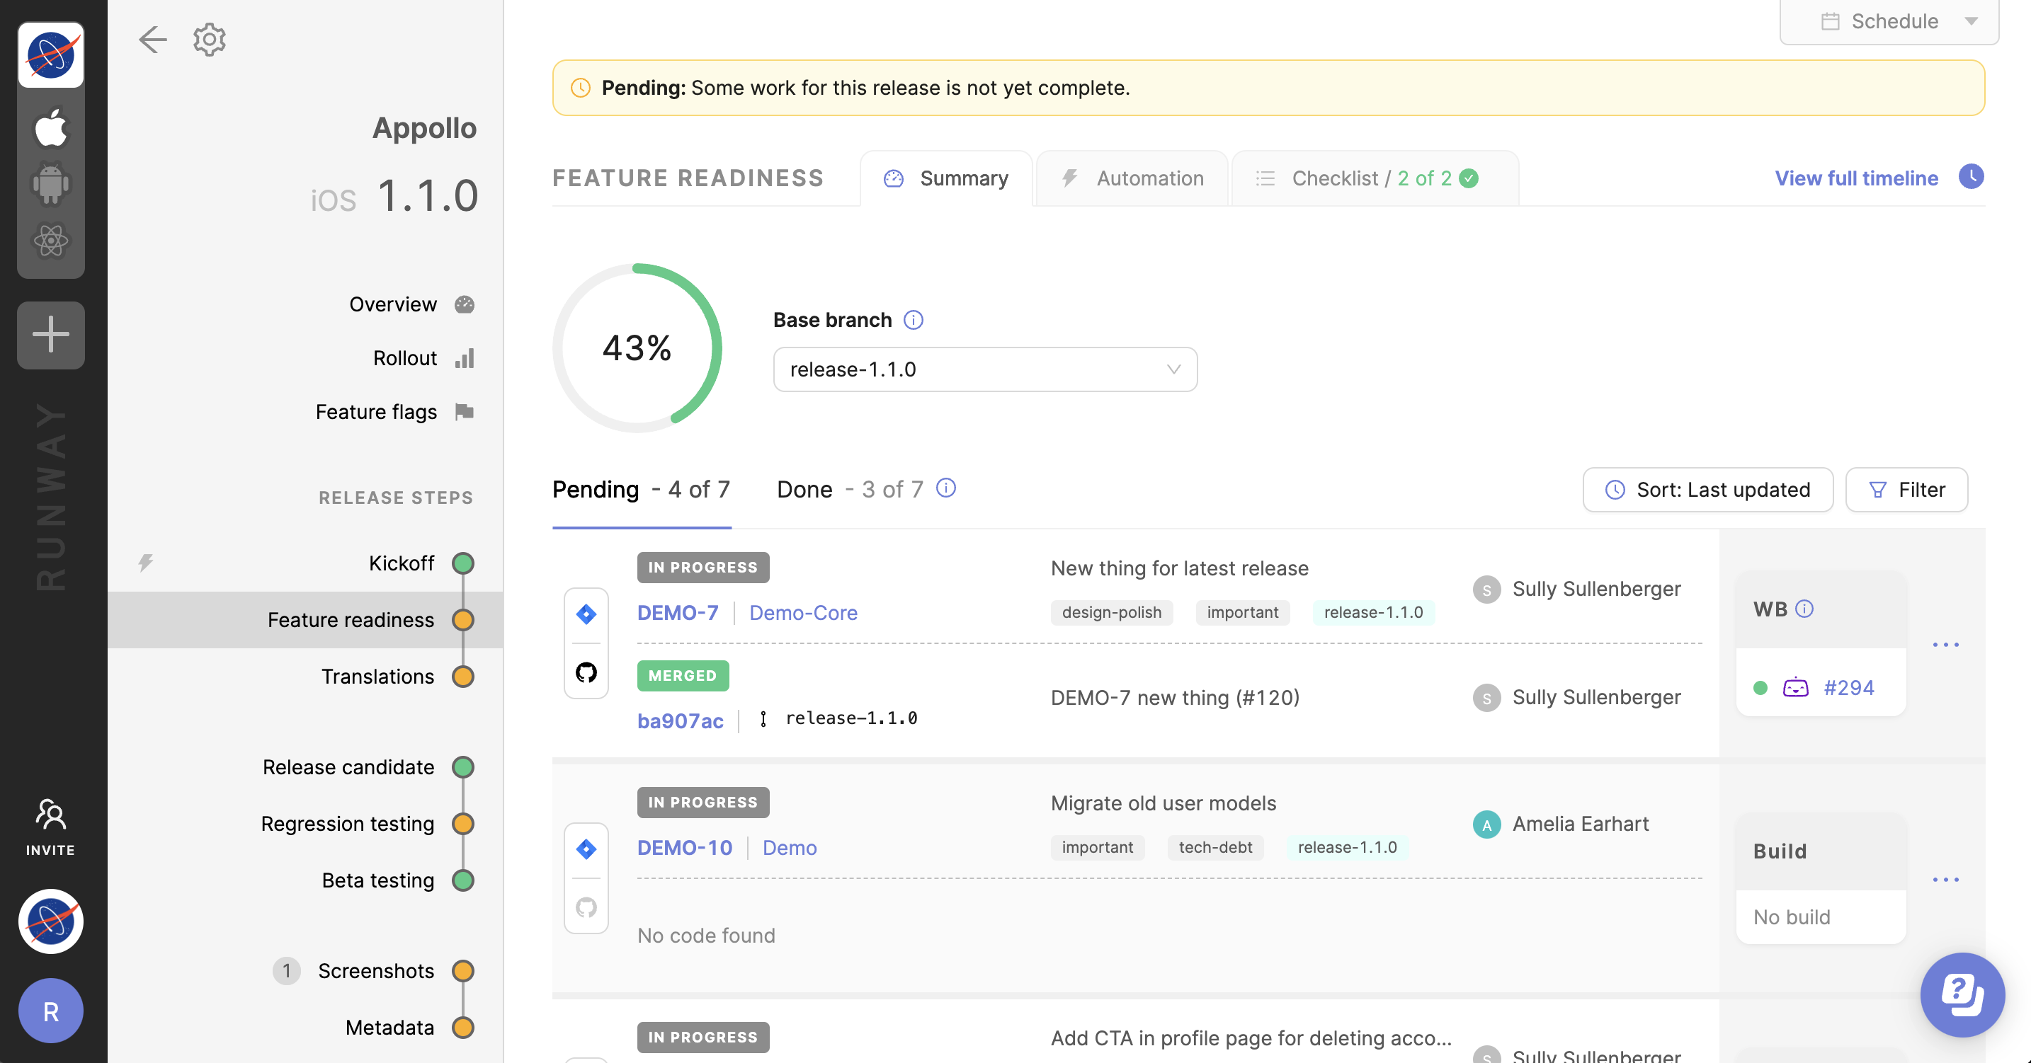This screenshot has height=1063, width=2031.
Task: Select the React Native atom icon
Action: 51,241
